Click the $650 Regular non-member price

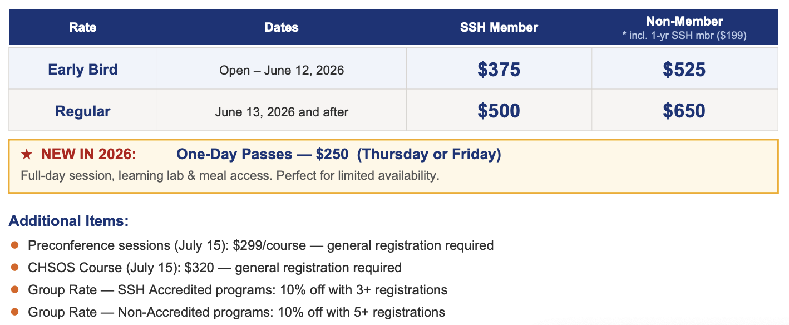tap(684, 111)
